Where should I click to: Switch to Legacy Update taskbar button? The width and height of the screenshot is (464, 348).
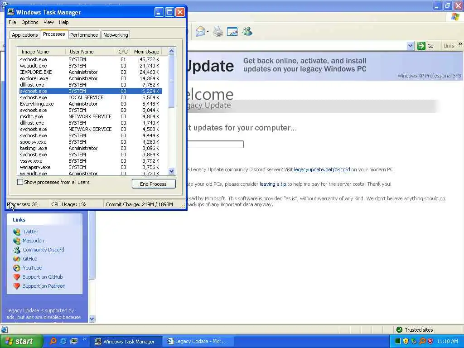click(198, 342)
